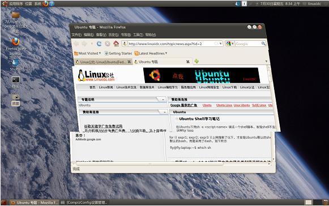Click the Stop loading button
This screenshot has width=329, height=206.
point(108,44)
